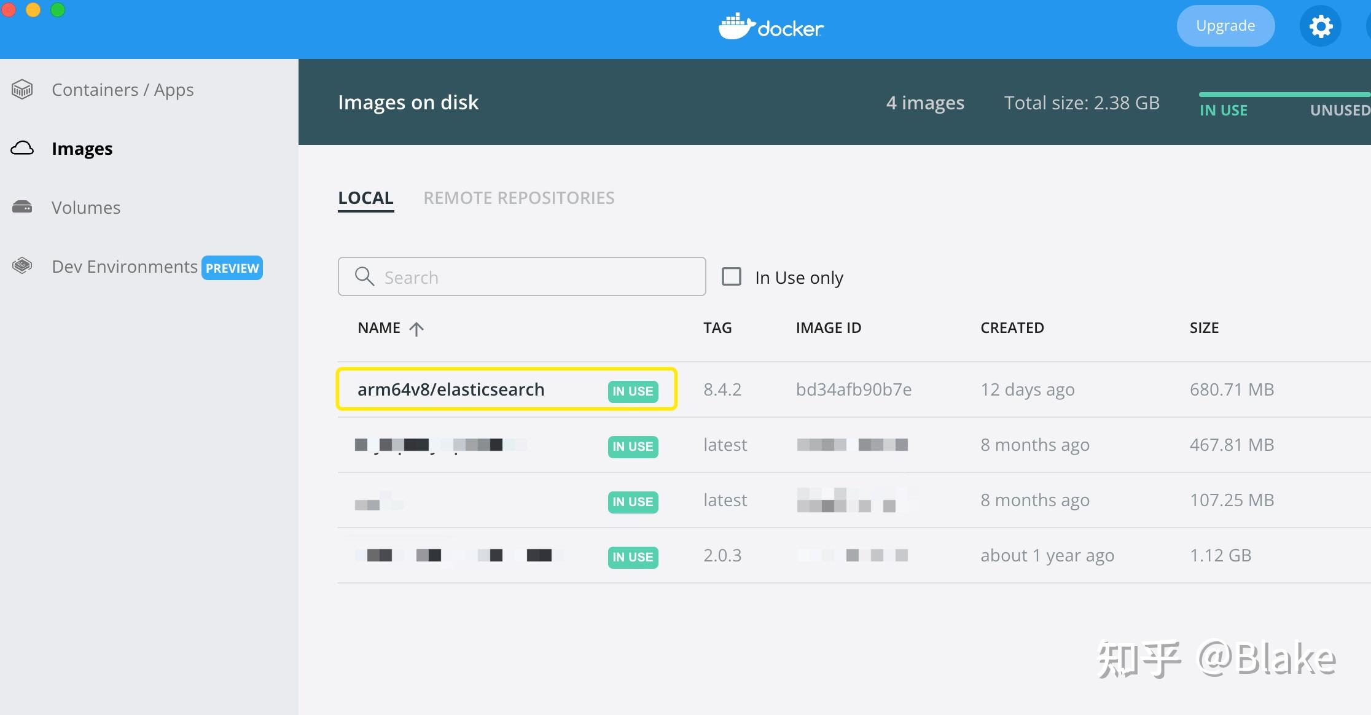Open the Containers / Apps panel

click(x=122, y=89)
